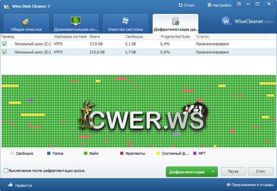Click the red Фрагменты legend swatch
The width and height of the screenshot is (277, 191).
click(122, 153)
